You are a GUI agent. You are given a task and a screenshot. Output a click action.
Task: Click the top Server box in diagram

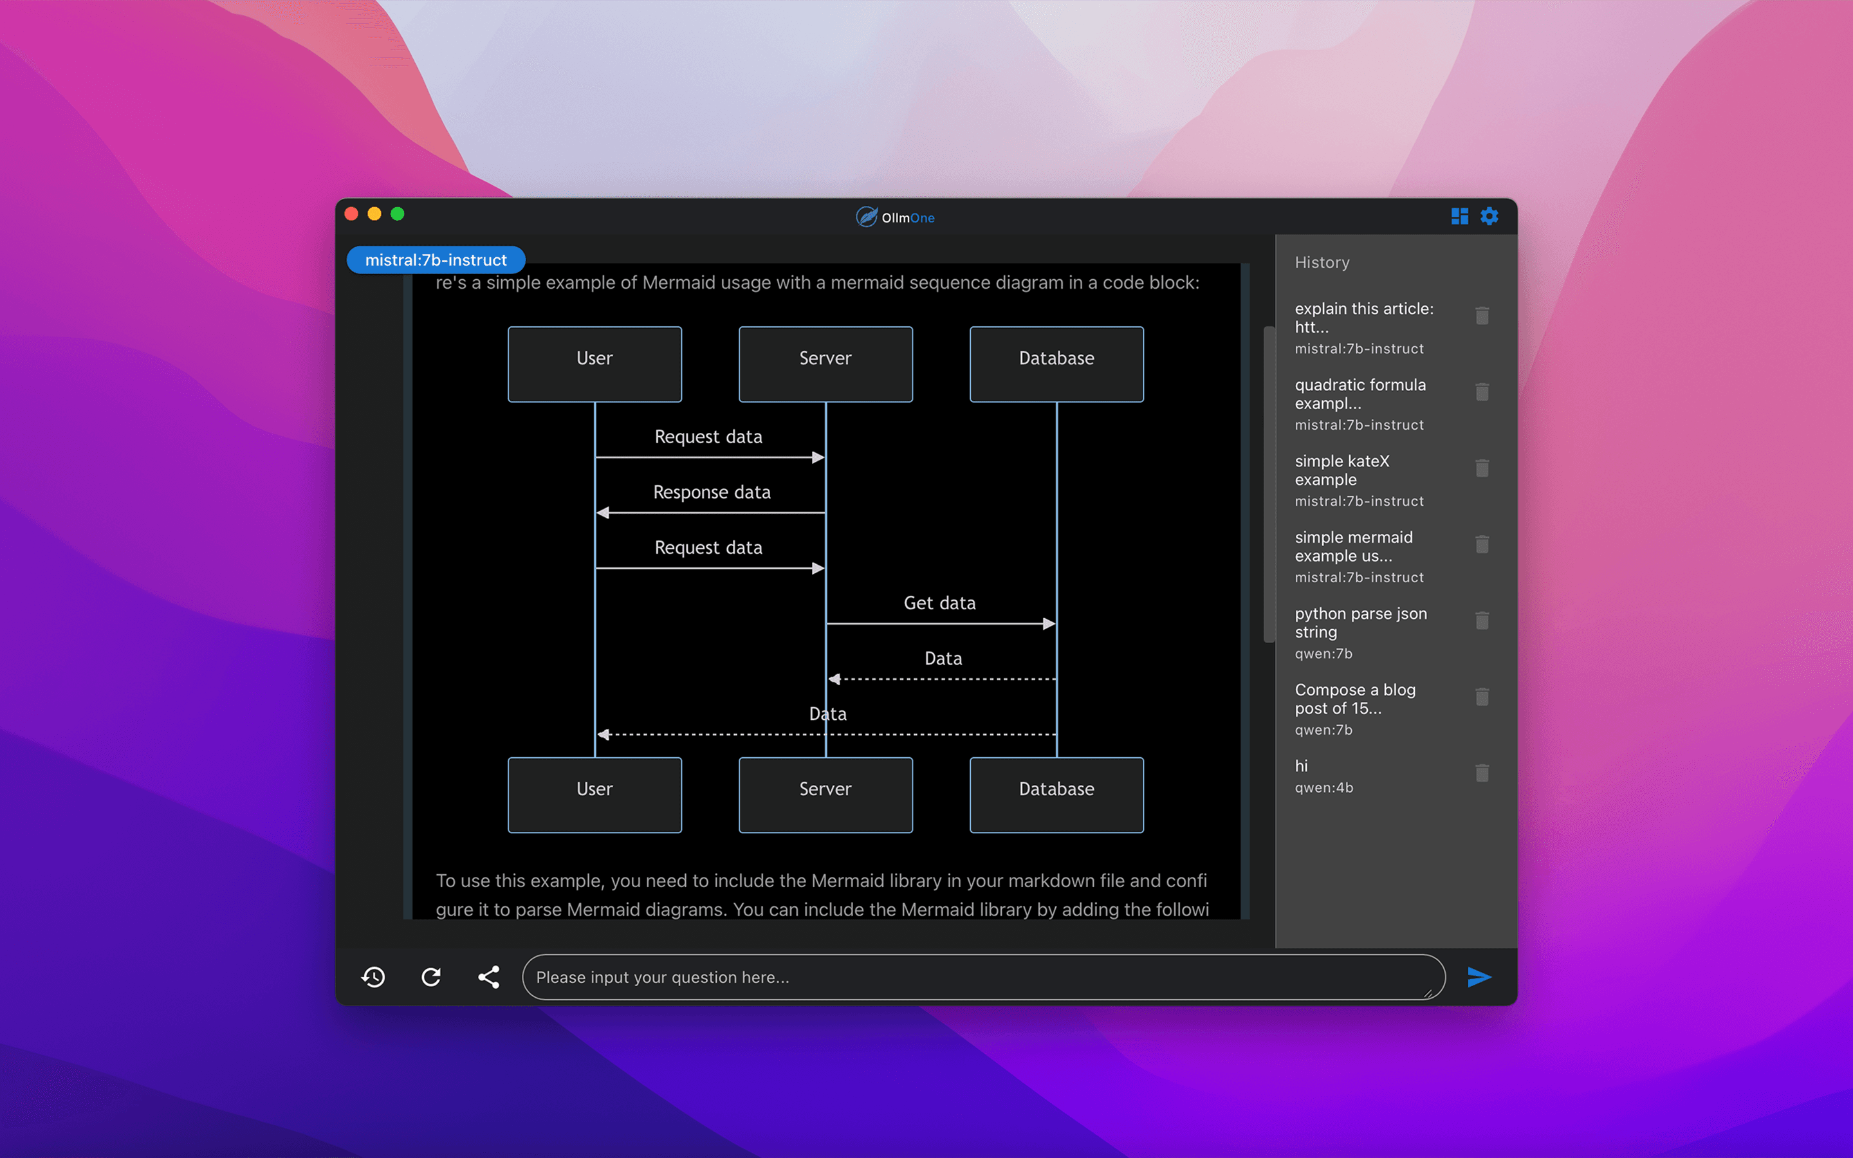pyautogui.click(x=825, y=365)
